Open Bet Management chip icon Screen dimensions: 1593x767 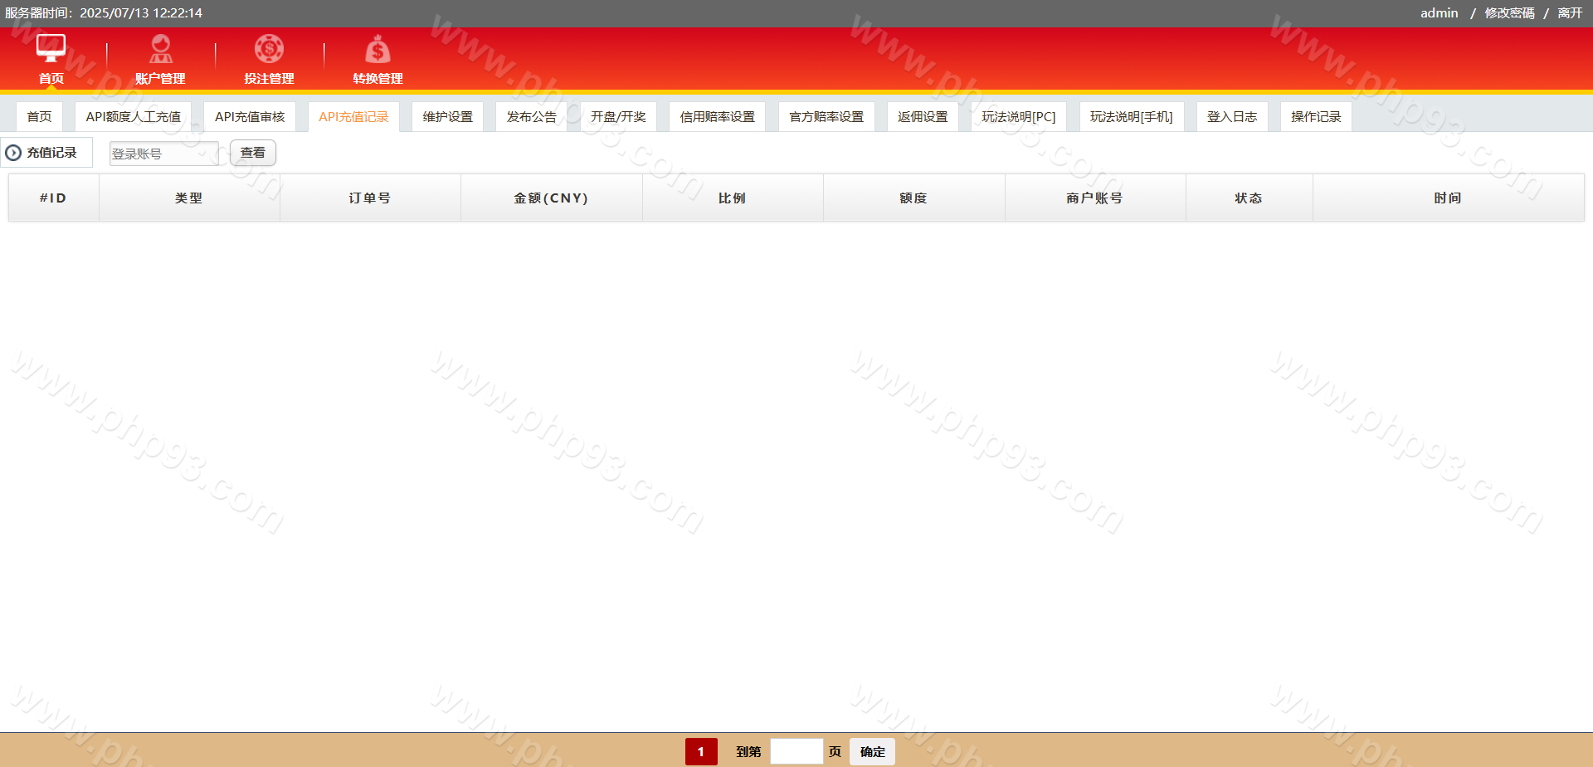tap(269, 49)
